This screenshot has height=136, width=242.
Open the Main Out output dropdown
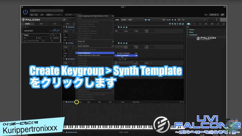tap(56, 38)
